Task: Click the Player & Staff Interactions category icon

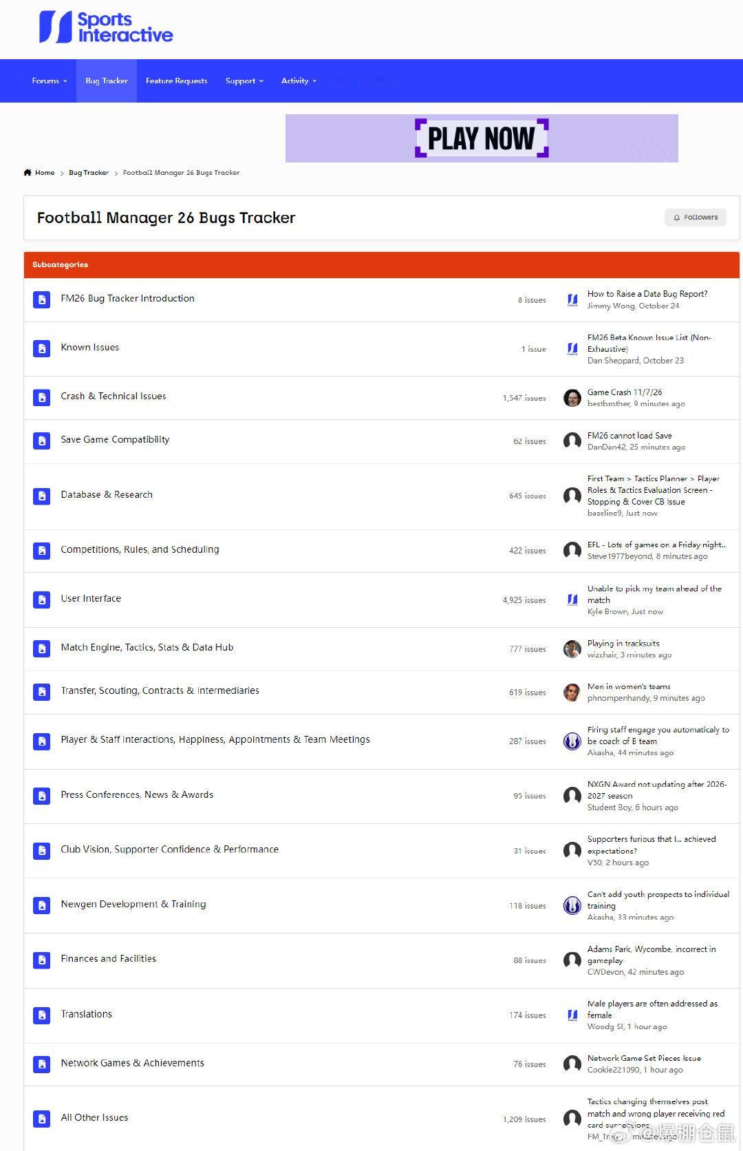Action: [42, 741]
